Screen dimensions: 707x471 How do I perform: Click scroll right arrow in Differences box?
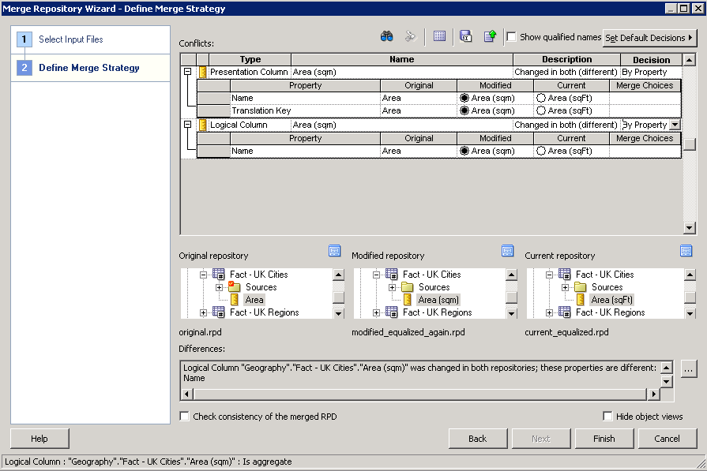(x=653, y=394)
